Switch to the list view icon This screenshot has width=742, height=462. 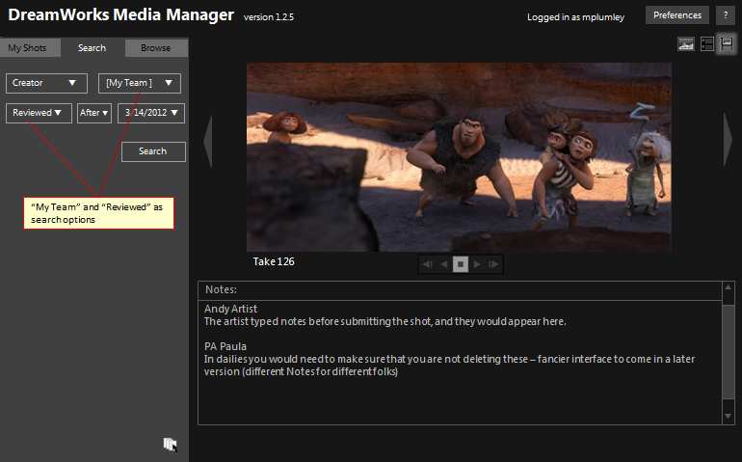pyautogui.click(x=707, y=44)
